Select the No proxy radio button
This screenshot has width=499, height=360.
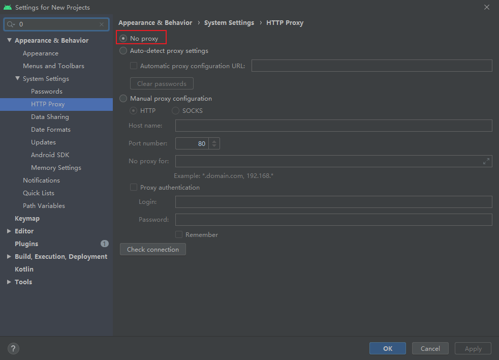(x=123, y=39)
